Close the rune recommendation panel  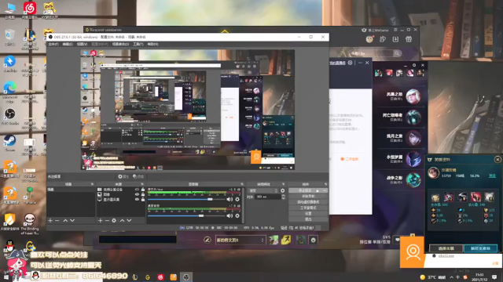coord(497,159)
